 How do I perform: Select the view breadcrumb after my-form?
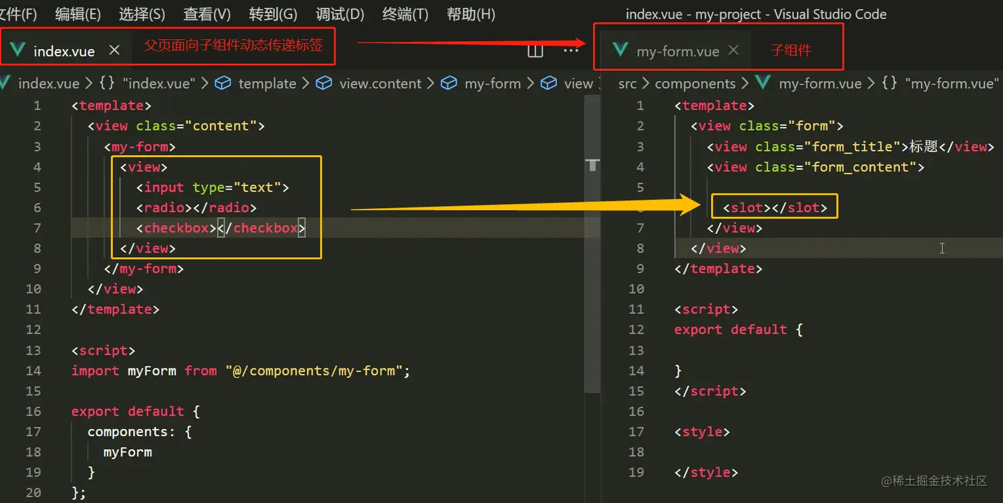coord(567,84)
